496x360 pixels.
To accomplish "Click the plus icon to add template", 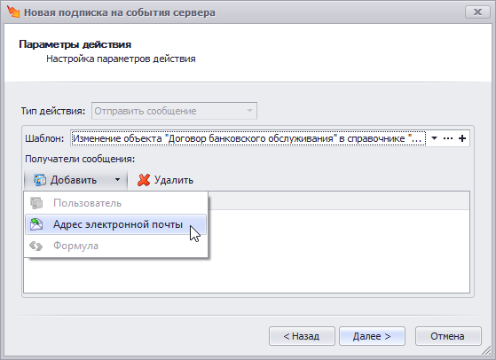I will 462,138.
